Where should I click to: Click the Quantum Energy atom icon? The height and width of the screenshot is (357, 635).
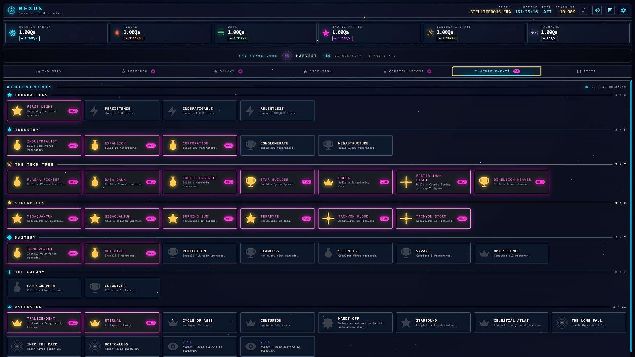pyautogui.click(x=13, y=33)
